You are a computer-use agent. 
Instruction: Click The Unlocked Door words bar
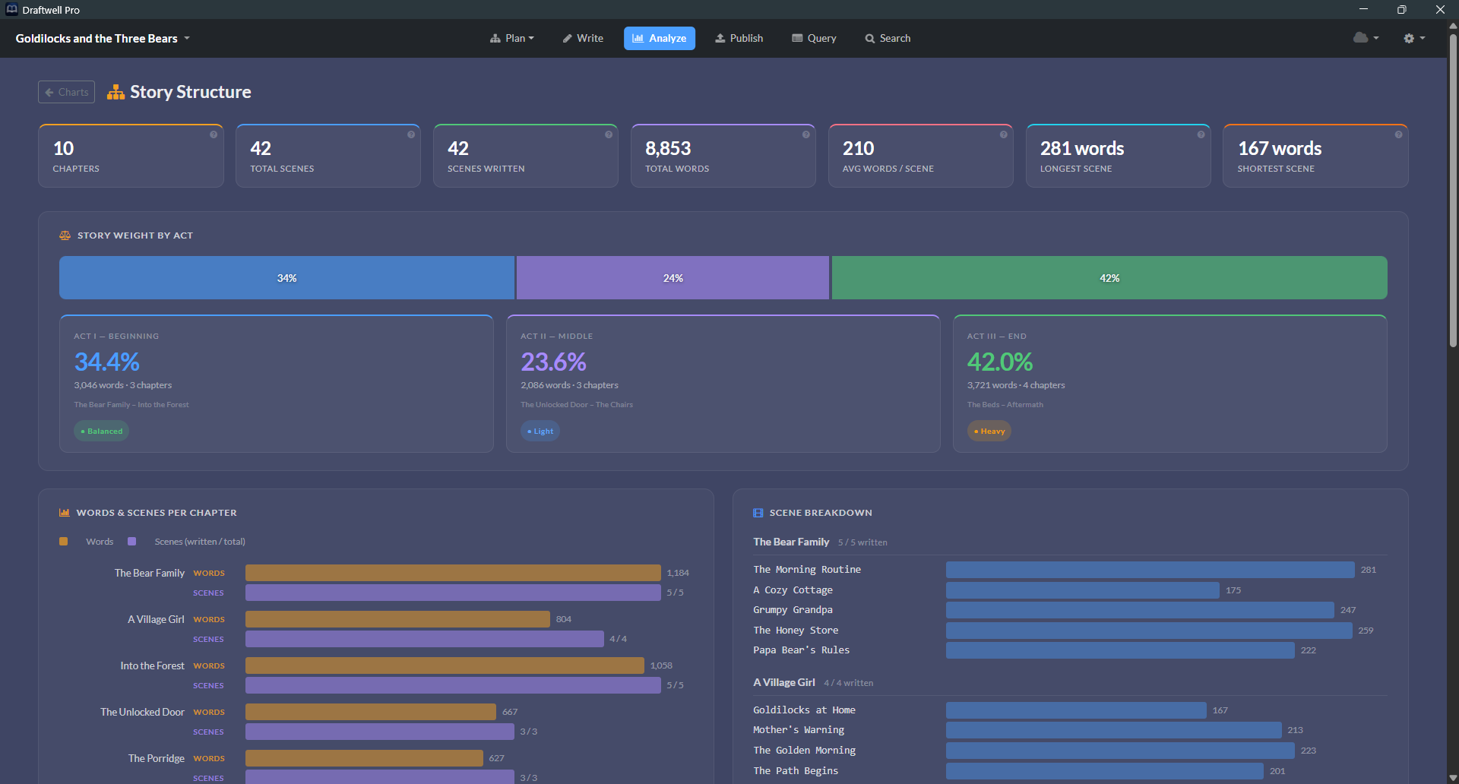(371, 712)
